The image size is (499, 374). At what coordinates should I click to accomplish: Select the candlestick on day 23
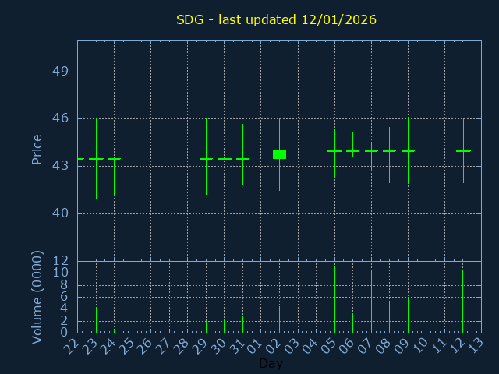coord(96,159)
